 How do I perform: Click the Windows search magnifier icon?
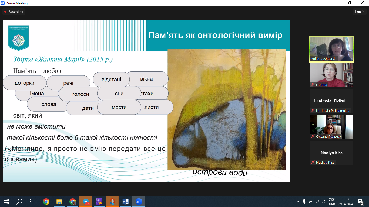[19, 202]
